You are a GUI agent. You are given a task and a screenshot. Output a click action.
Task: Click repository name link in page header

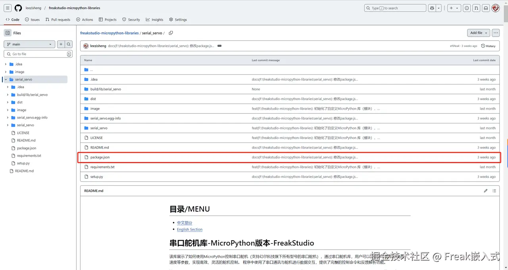[x=74, y=8]
